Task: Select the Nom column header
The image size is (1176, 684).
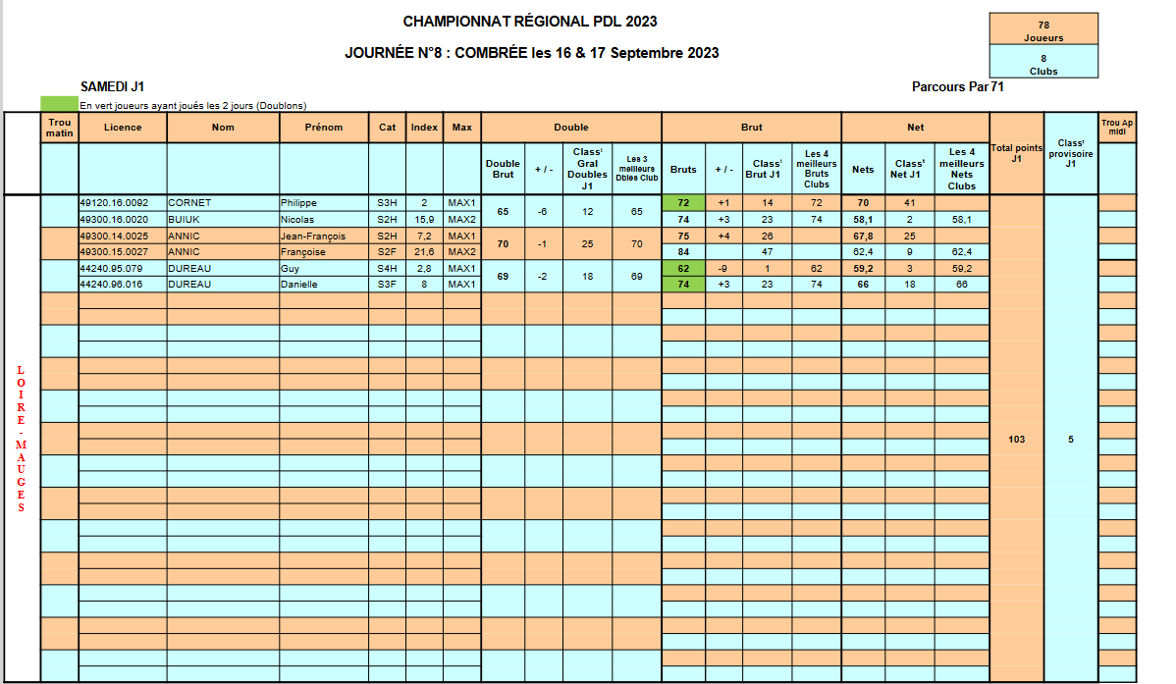Action: [x=223, y=128]
